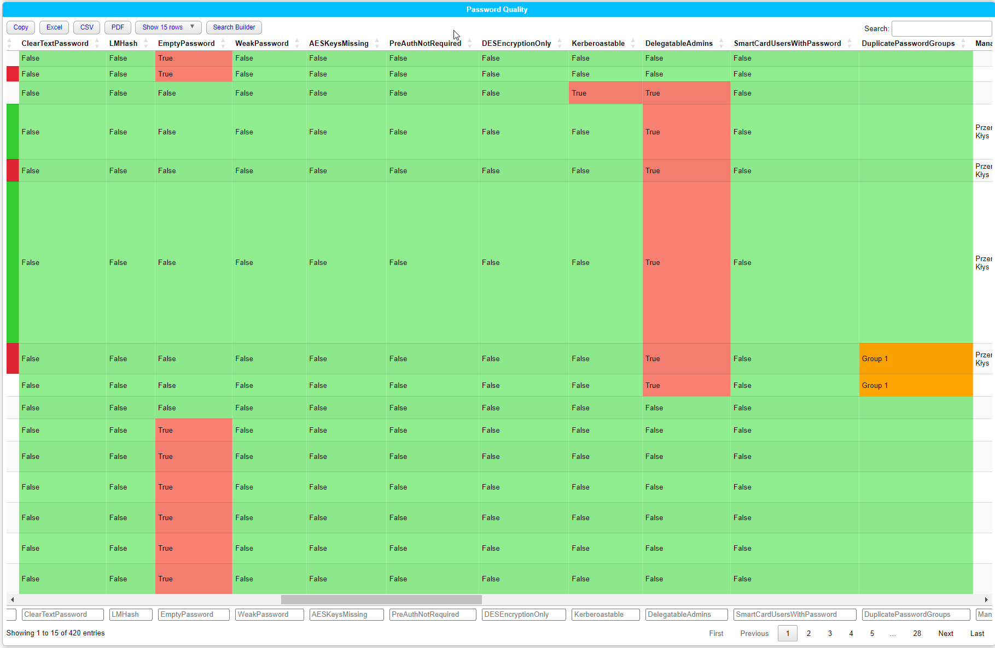Sort by SmartCardUsersWithPassword column arrows
995x648 pixels.
(849, 43)
